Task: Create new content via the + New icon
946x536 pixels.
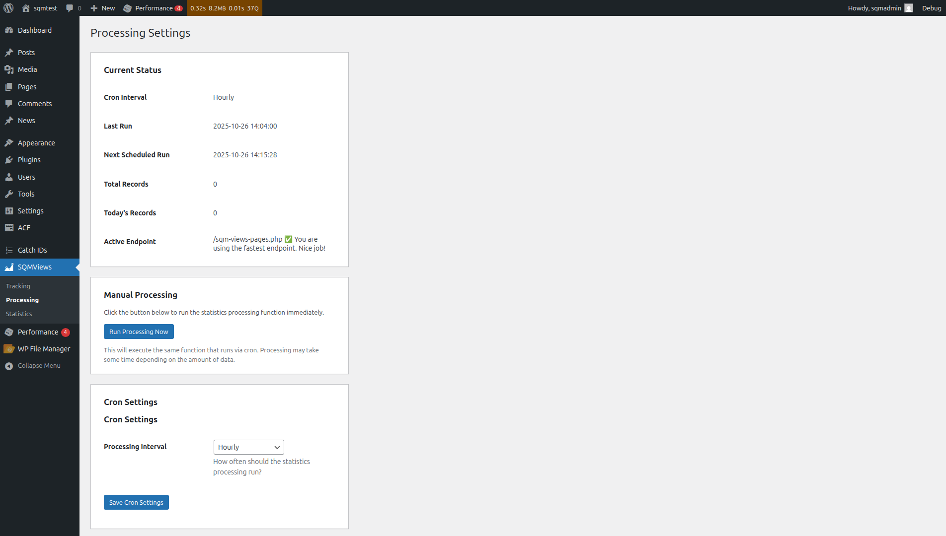Action: pos(94,8)
